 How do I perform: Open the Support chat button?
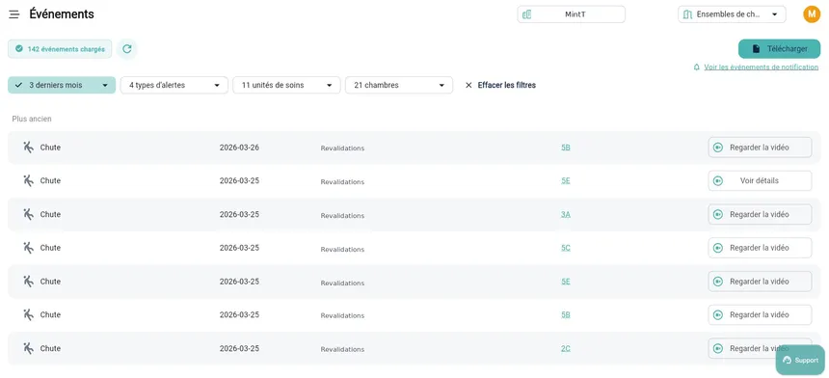click(800, 360)
